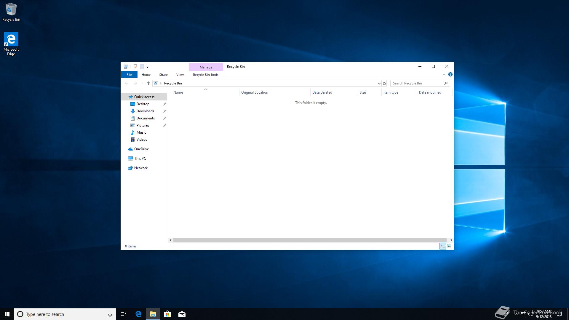569x320 pixels.
Task: Click the search magnifier icon
Action: coord(446,83)
